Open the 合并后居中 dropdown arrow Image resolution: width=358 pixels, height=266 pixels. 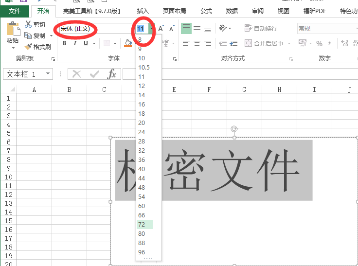click(289, 43)
